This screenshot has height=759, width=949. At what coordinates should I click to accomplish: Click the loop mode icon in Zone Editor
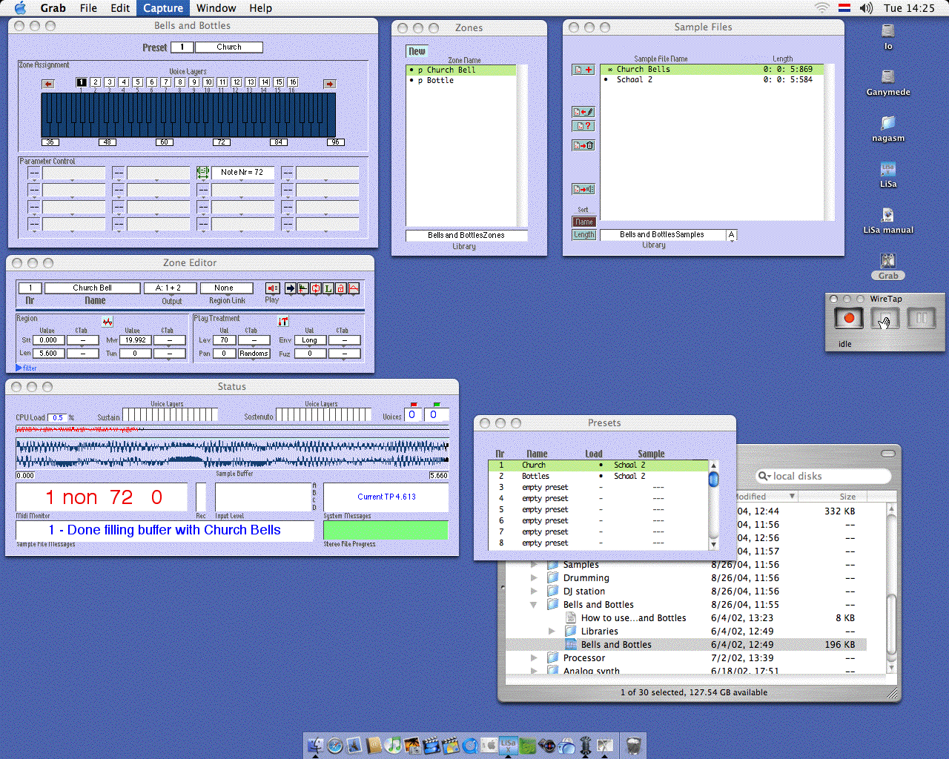316,288
